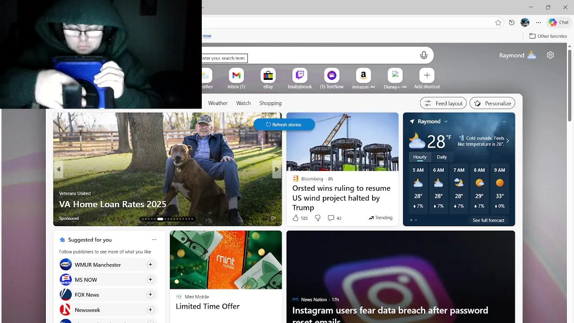This screenshot has width=574, height=323.
Task: Click Refresh stories button
Action: [x=284, y=125]
